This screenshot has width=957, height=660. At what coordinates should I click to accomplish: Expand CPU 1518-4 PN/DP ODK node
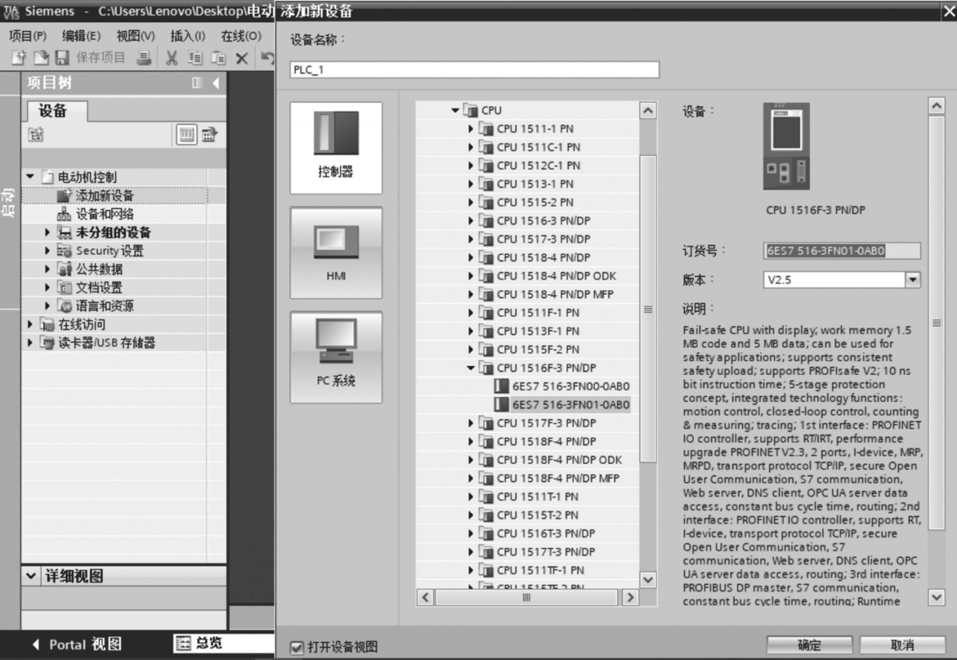click(470, 276)
